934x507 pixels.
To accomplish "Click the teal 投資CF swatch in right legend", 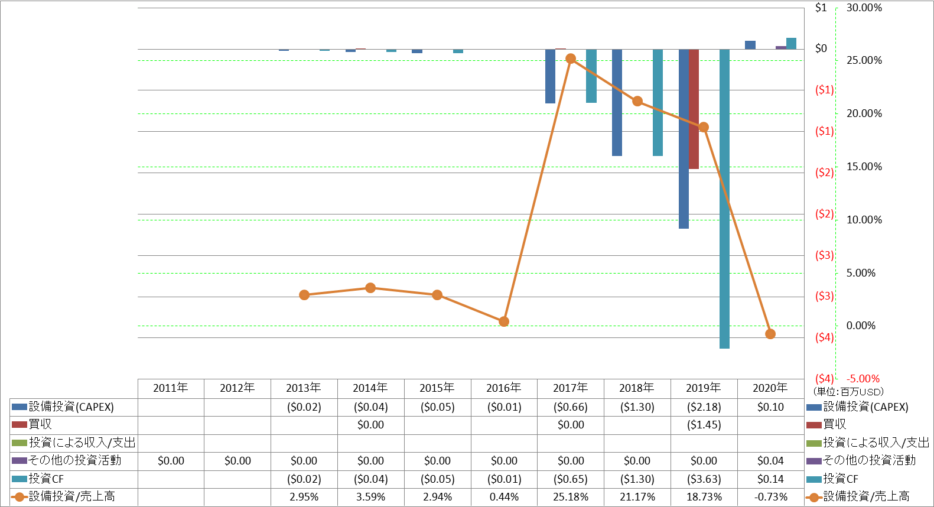I will pyautogui.click(x=814, y=479).
